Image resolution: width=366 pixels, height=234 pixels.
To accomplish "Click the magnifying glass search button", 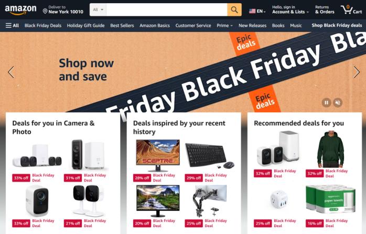I will [x=234, y=9].
